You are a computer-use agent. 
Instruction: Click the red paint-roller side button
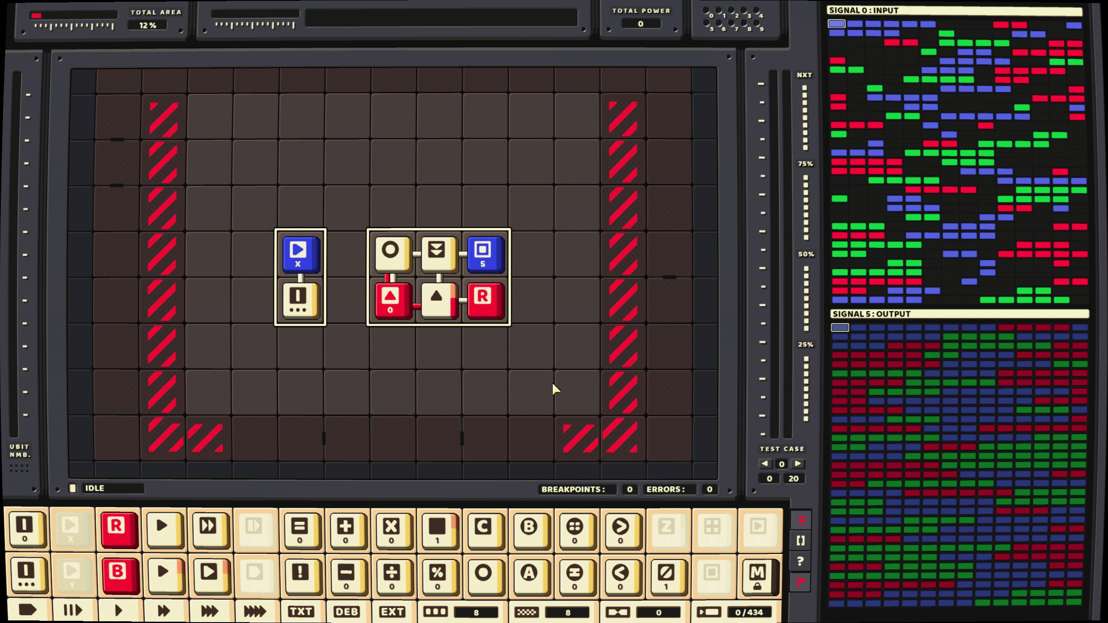(800, 520)
